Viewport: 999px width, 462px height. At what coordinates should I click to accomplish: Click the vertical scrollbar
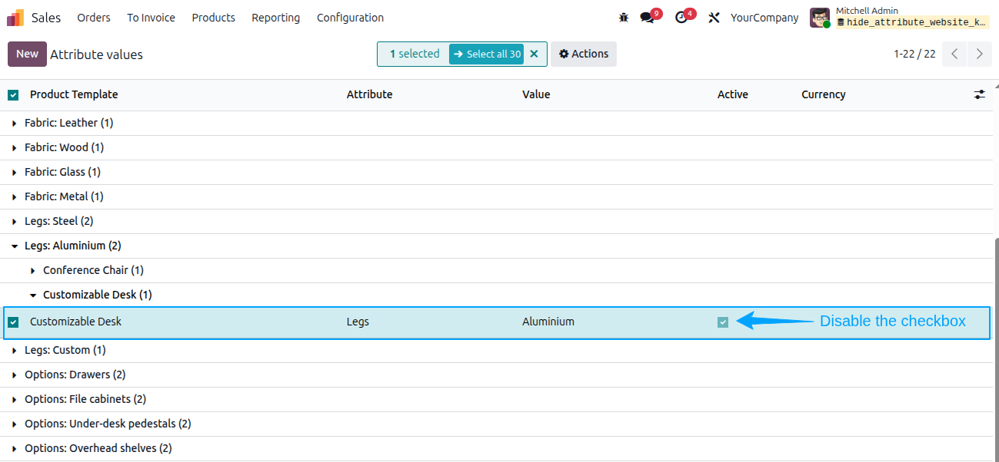pyautogui.click(x=996, y=349)
